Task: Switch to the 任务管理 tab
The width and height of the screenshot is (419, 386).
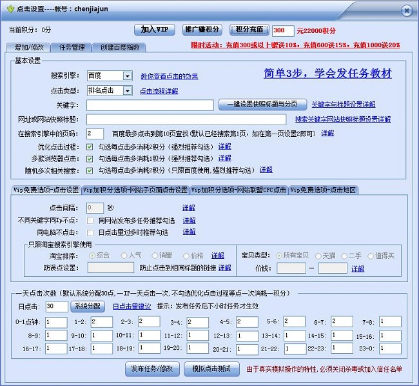Action: (x=72, y=48)
